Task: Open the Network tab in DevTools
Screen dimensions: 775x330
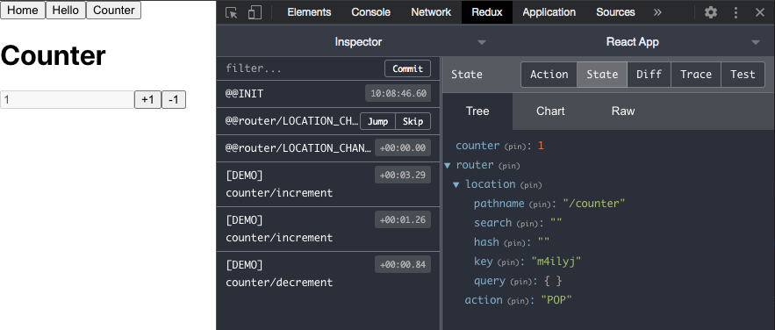Action: click(x=431, y=12)
